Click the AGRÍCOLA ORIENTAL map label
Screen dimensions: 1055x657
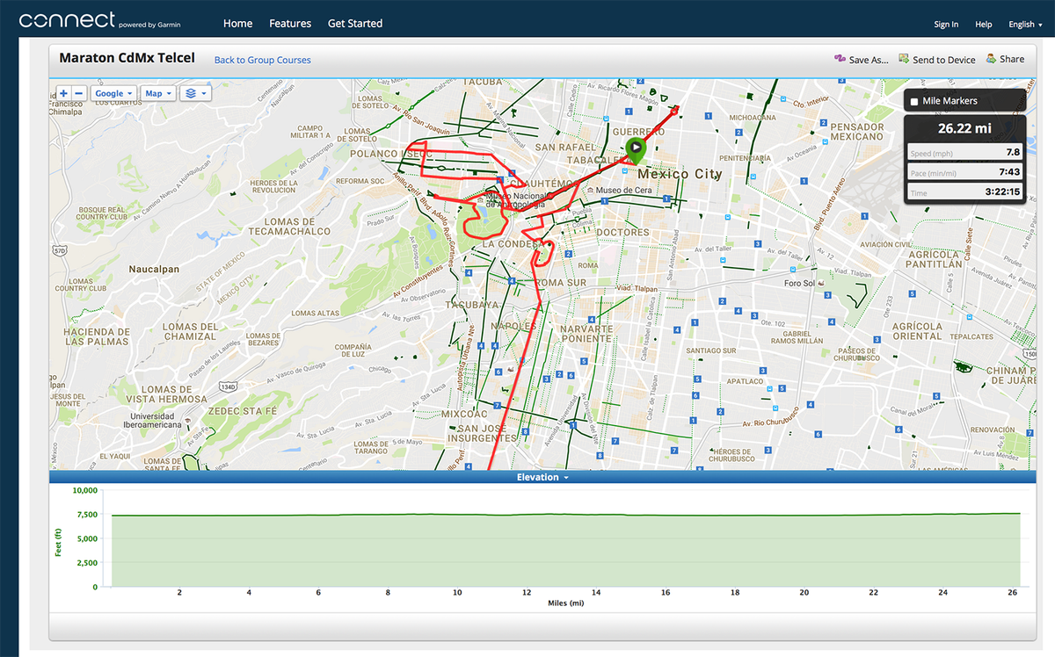click(x=917, y=330)
